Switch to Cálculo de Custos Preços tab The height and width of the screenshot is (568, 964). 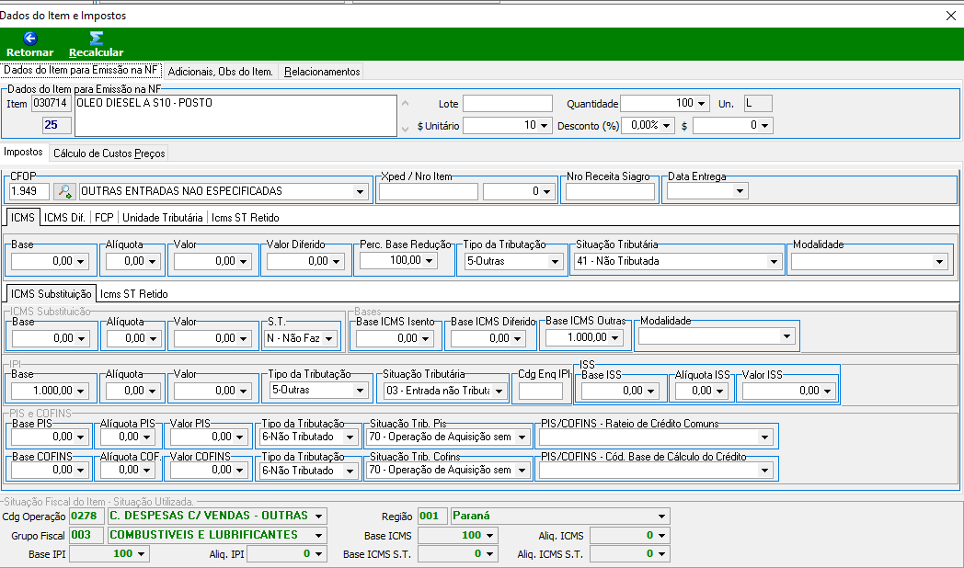109,153
